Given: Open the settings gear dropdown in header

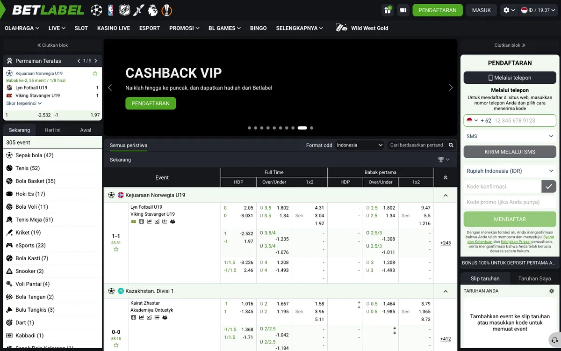Looking at the screenshot, I should click(x=509, y=10).
